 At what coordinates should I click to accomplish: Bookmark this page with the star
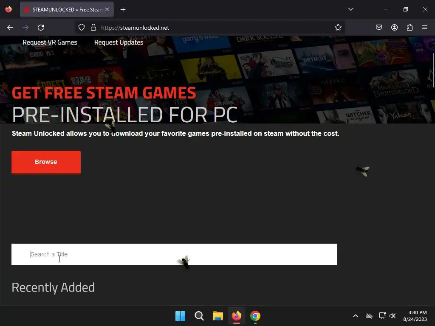pos(338,28)
